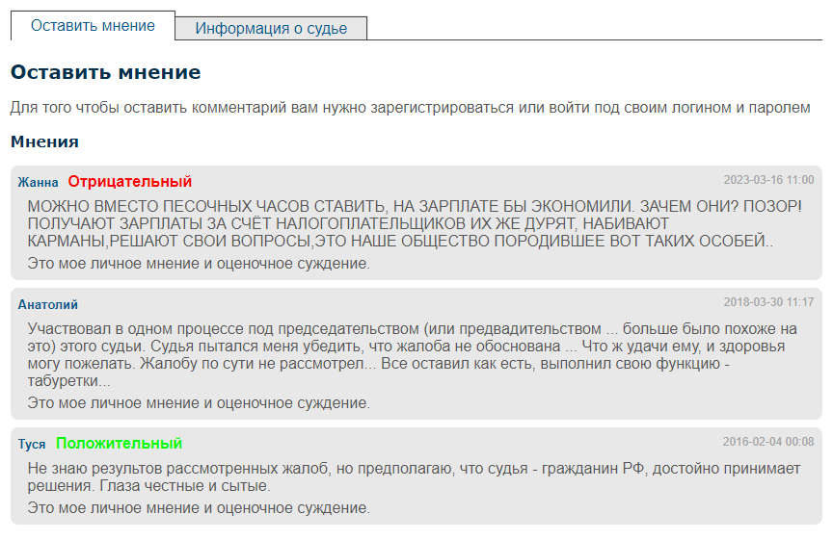Click timestamp 2023-03-16 11:00

pyautogui.click(x=768, y=180)
